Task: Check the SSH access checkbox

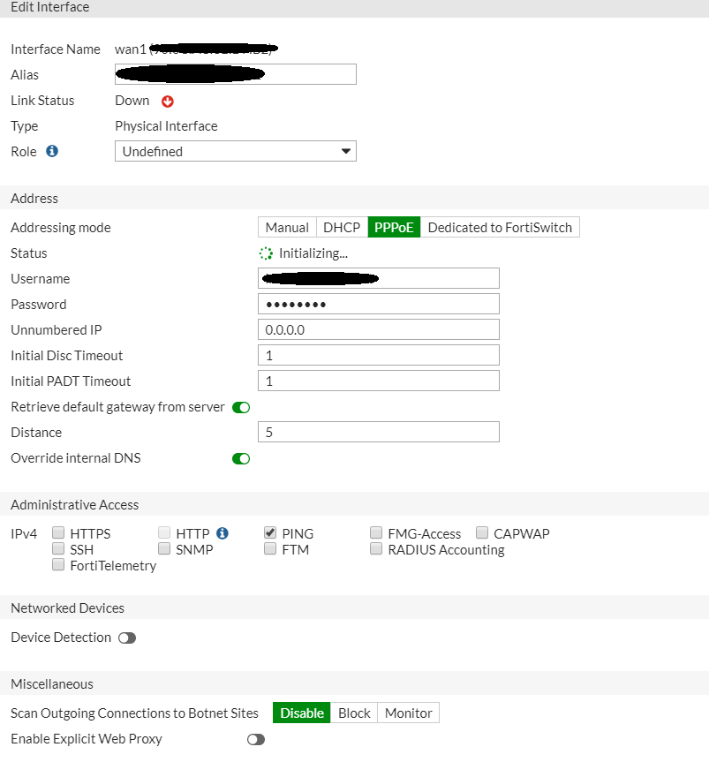Action: click(59, 549)
